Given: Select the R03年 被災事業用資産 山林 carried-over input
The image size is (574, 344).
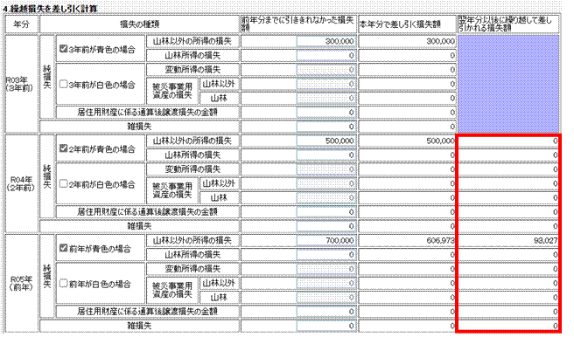Looking at the screenshot, I should (326, 99).
